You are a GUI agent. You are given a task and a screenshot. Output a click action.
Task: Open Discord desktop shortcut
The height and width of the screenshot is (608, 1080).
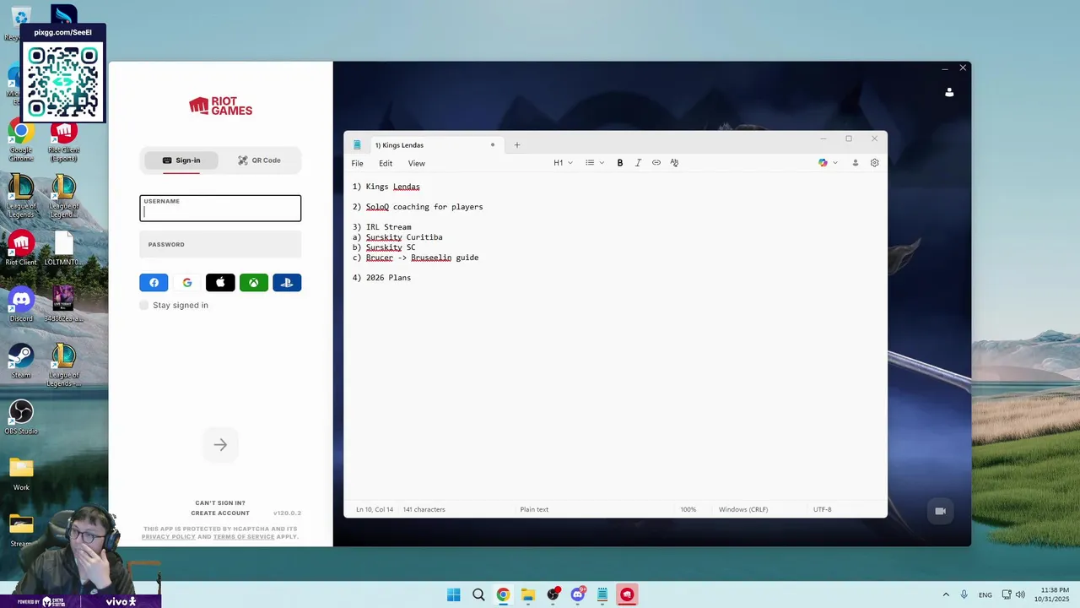click(21, 305)
